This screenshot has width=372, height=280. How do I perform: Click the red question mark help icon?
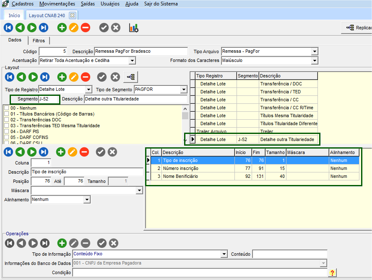click(333, 273)
